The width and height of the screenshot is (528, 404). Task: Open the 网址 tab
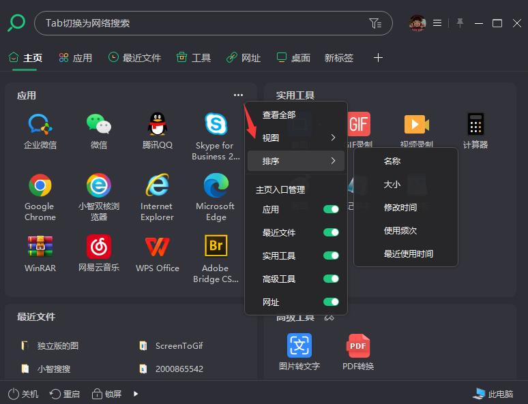(244, 58)
